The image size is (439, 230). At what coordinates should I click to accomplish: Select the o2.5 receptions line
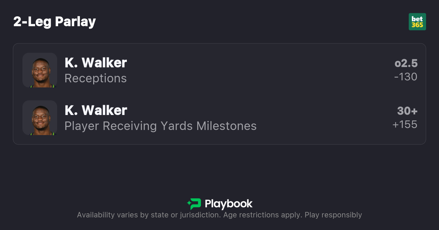point(406,63)
